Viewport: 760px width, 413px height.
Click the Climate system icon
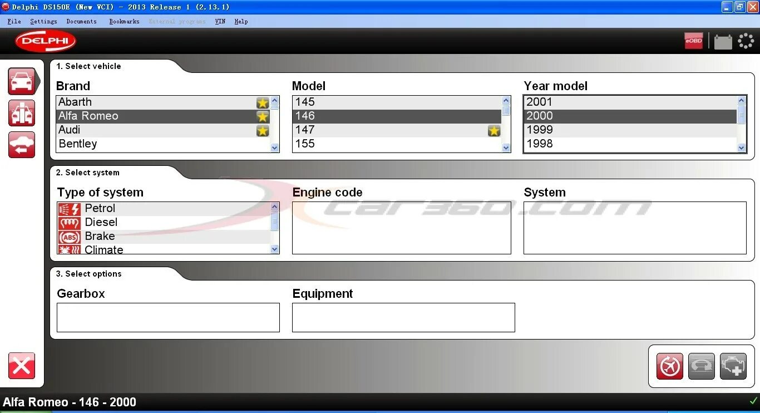(69, 249)
